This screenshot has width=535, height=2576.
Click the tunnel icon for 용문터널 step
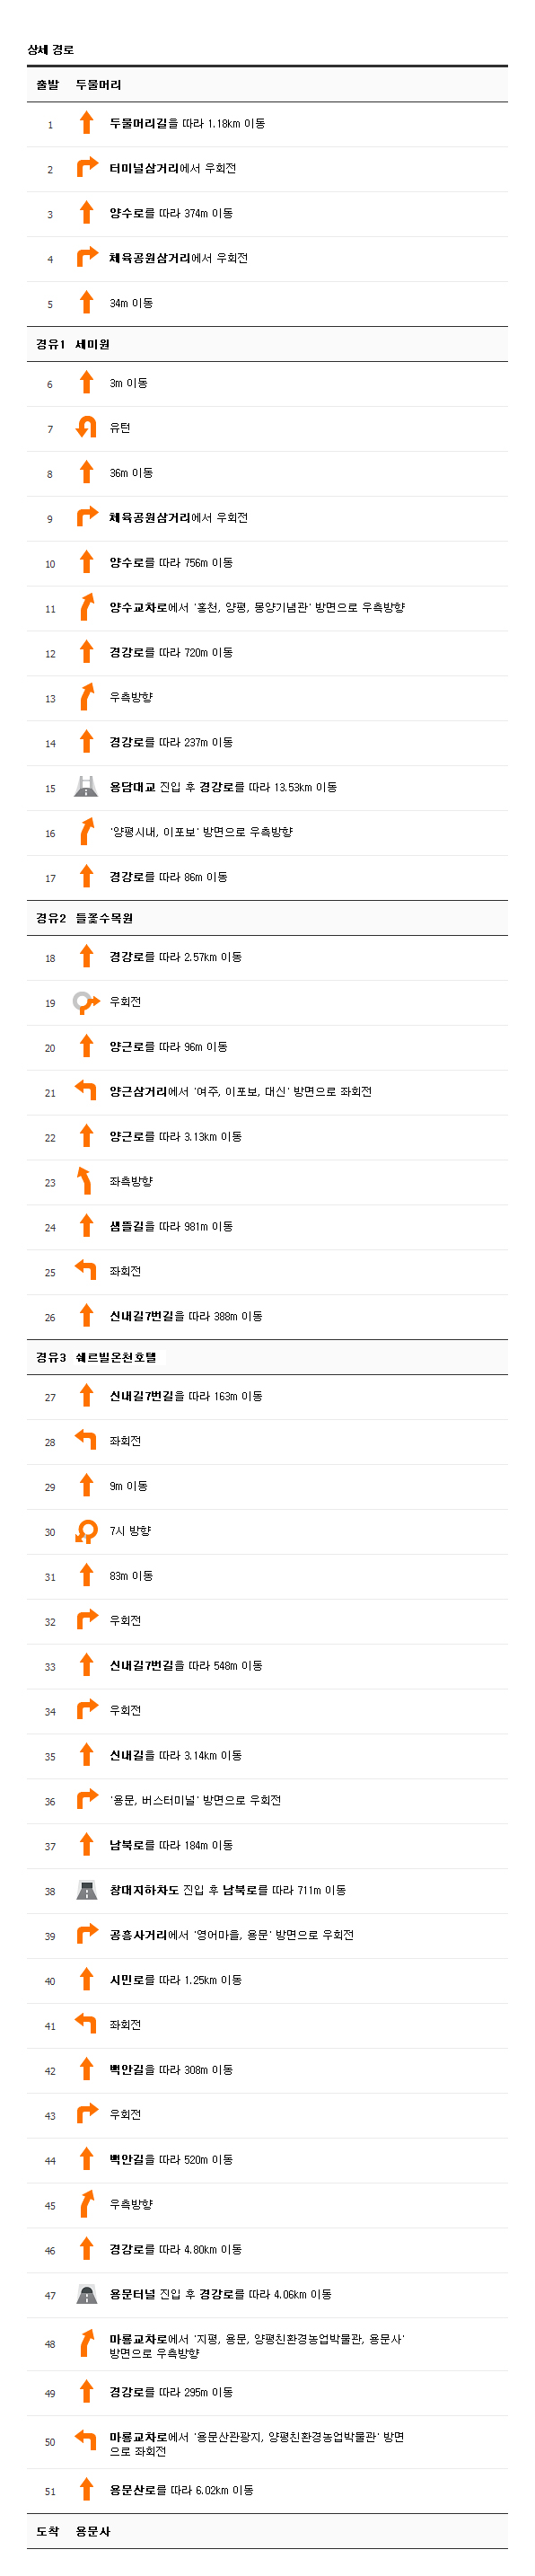[x=86, y=2294]
